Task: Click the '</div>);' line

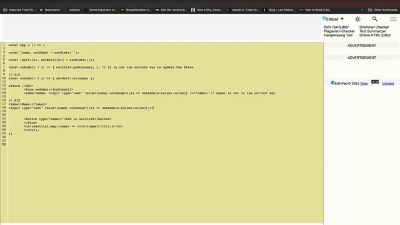Action: click(x=31, y=130)
